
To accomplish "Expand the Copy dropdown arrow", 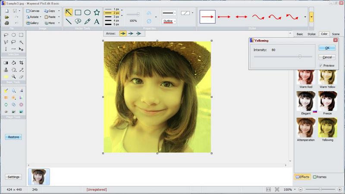I will [59, 11].
